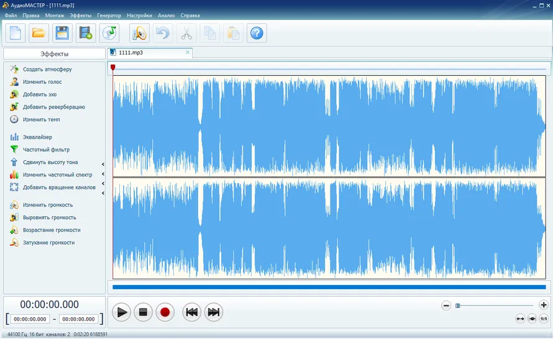Screen dimensions: 553x339
Task: Select Добавить эхо effect
Action: (x=40, y=94)
